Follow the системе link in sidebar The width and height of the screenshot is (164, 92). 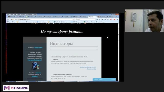[38, 73]
